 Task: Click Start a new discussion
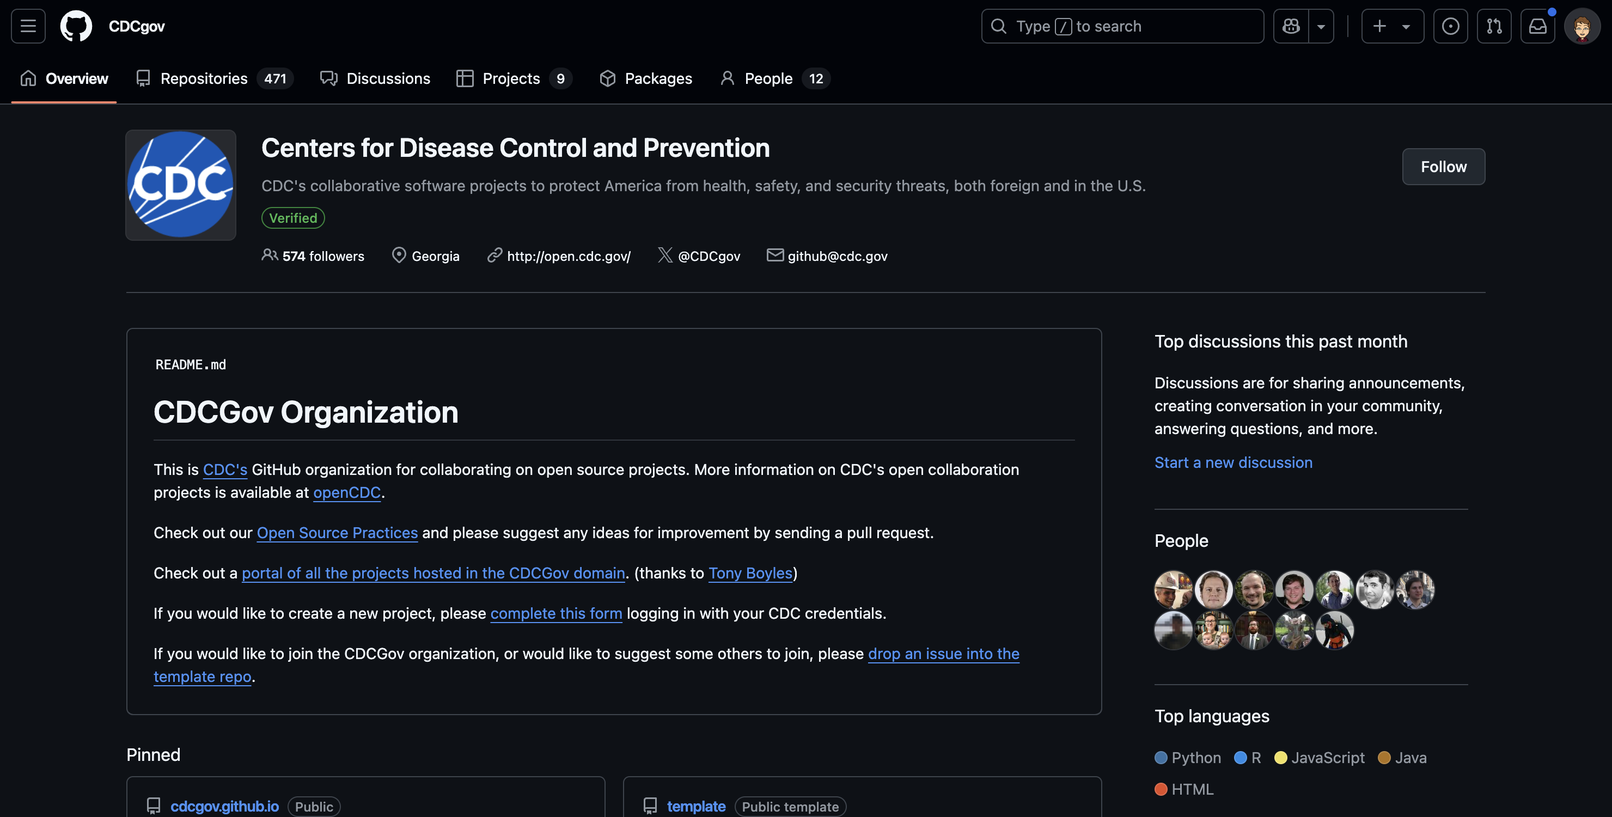pos(1233,462)
